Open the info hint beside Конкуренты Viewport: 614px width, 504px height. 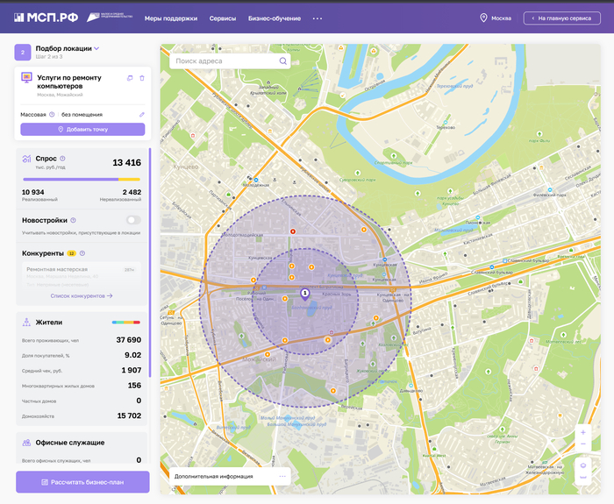82,253
